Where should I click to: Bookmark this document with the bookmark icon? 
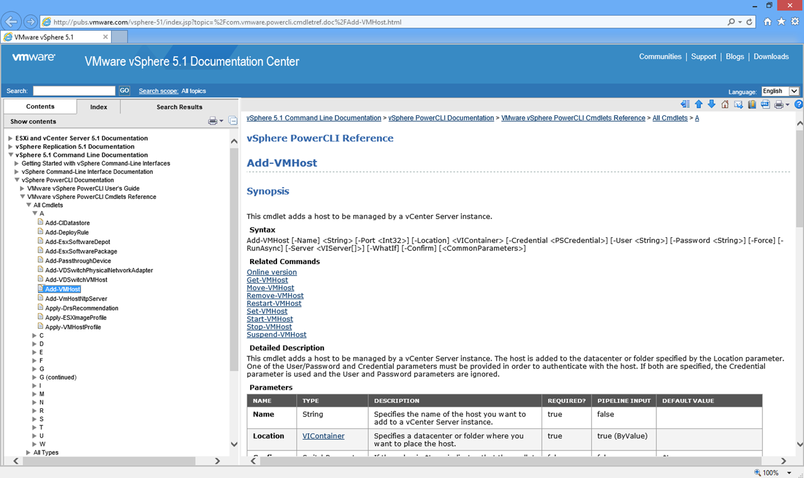click(752, 105)
